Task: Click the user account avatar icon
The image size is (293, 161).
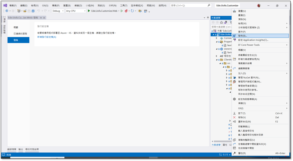Action: click(259, 5)
